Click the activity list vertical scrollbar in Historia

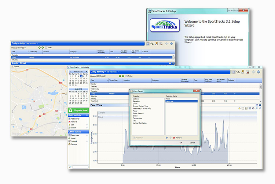pyautogui.click(x=261, y=93)
